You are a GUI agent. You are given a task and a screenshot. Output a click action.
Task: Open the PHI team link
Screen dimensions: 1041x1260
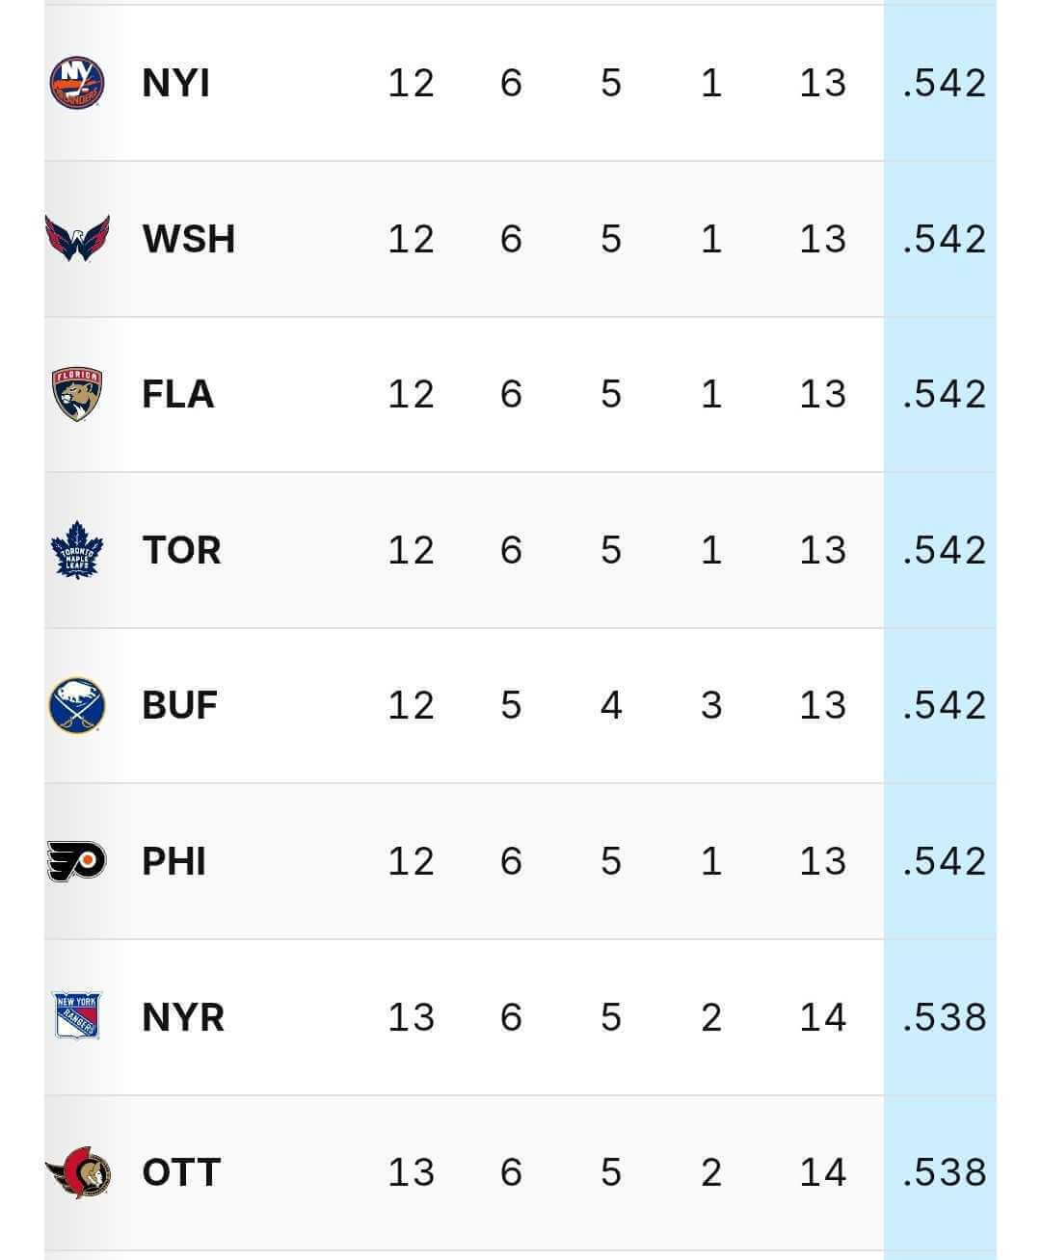pyautogui.click(x=173, y=860)
